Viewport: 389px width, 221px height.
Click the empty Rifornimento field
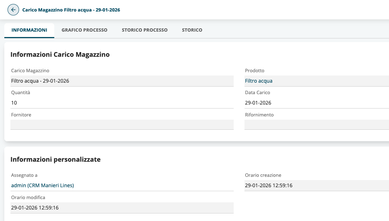coord(317,124)
